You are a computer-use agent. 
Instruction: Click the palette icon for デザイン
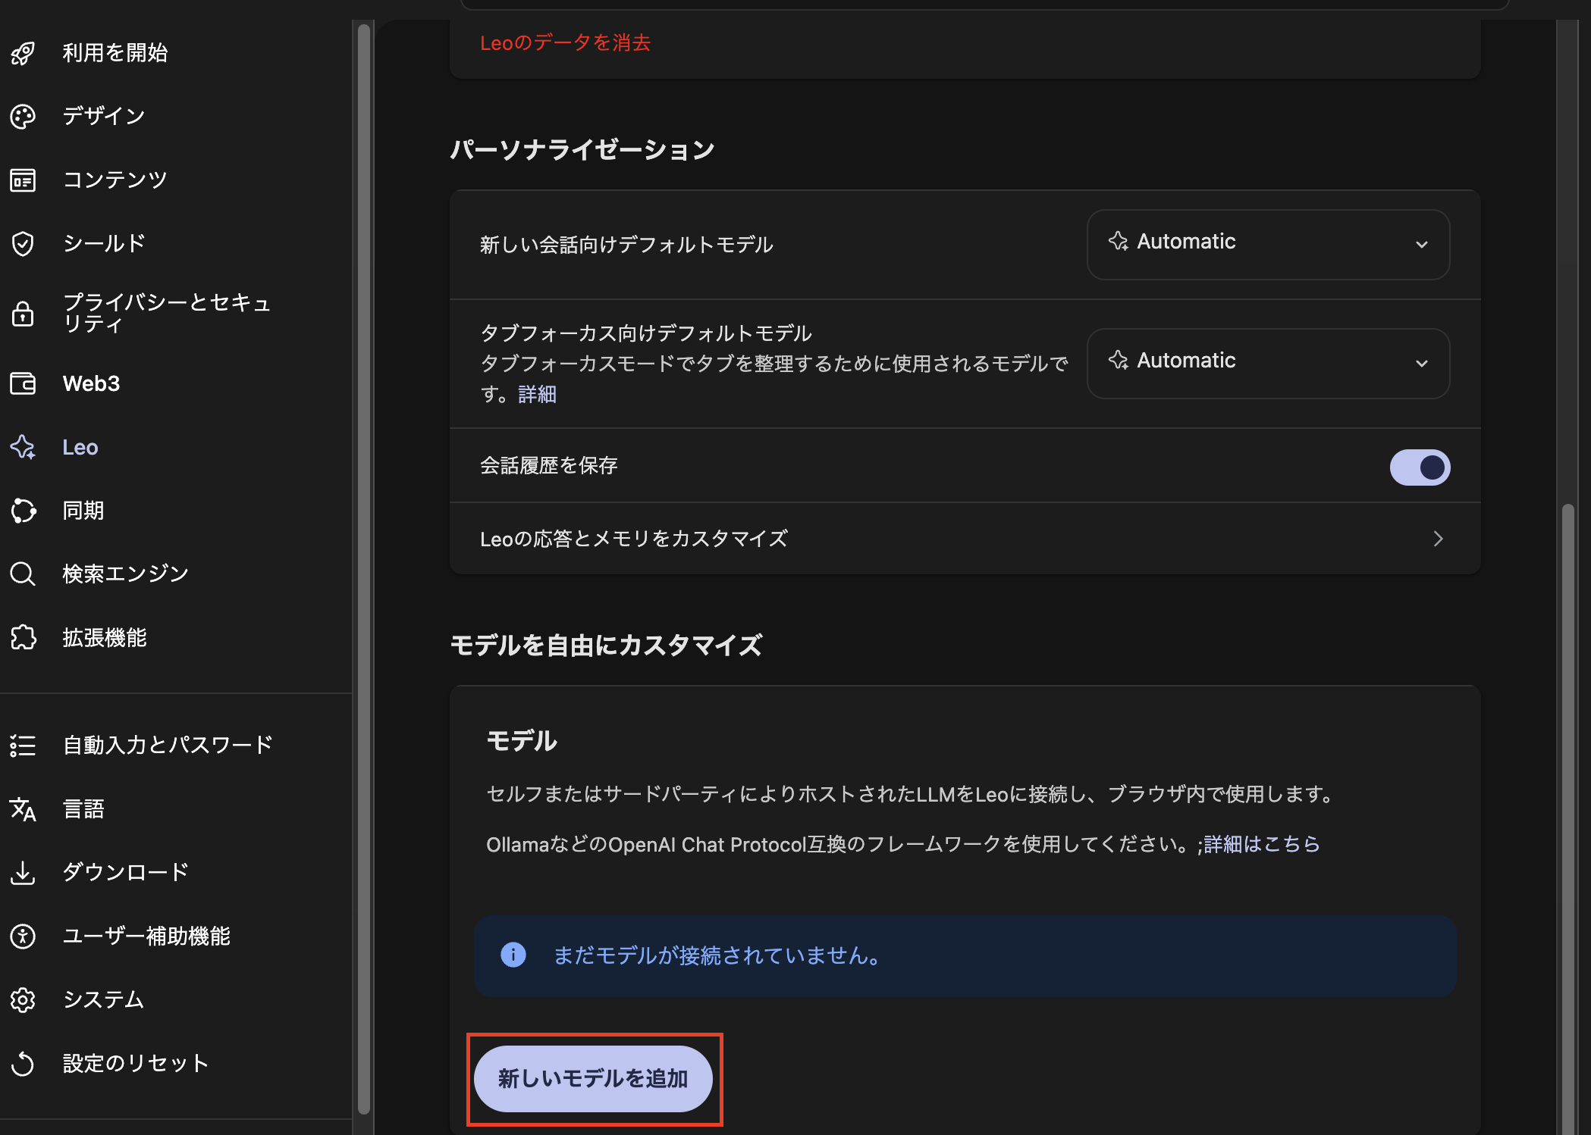23,117
